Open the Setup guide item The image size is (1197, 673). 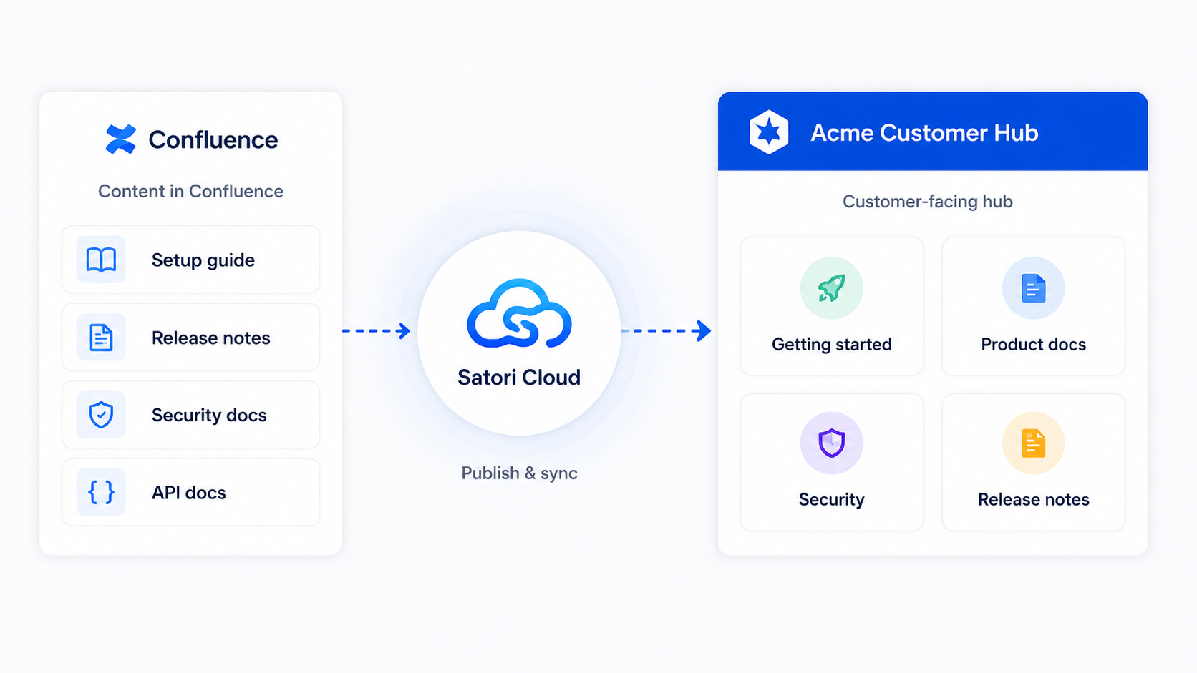(190, 260)
